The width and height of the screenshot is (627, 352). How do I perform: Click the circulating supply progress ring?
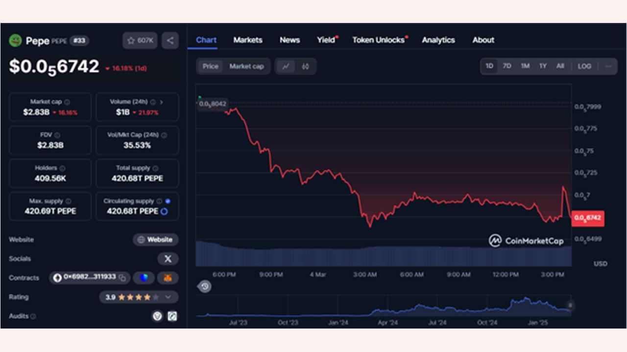pyautogui.click(x=164, y=211)
